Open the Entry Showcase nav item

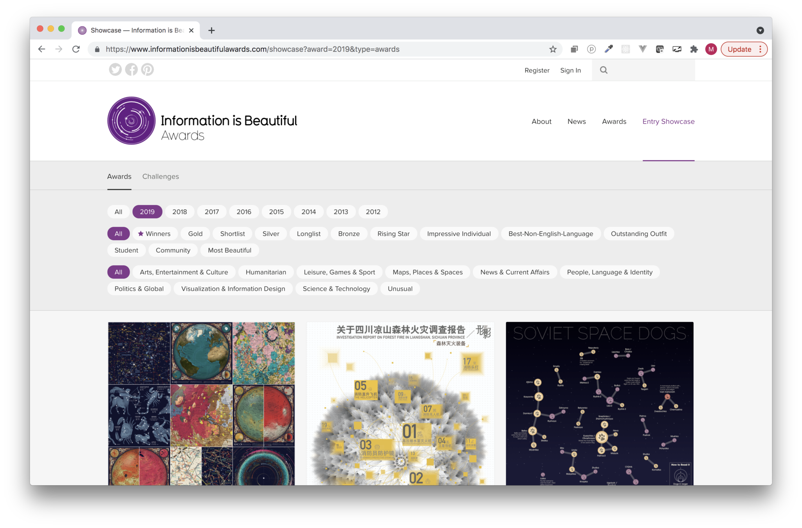coord(668,122)
